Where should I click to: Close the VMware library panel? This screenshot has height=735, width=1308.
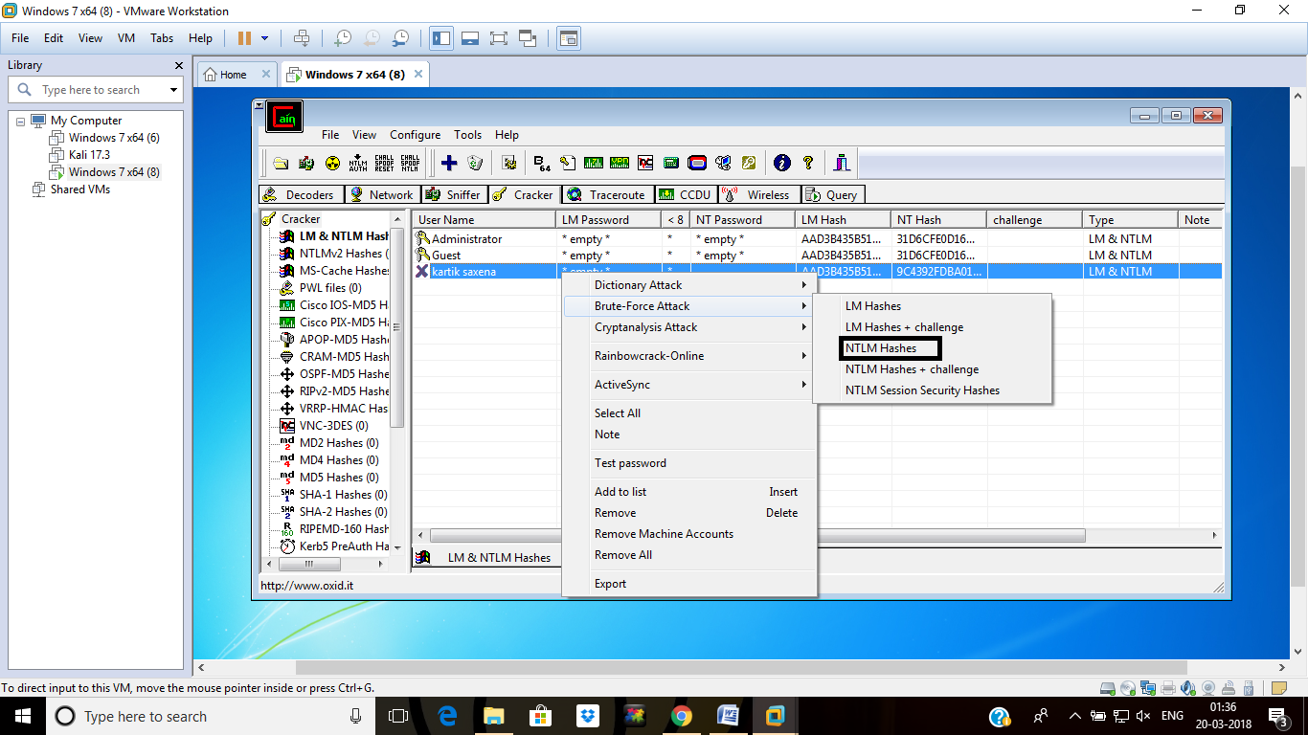pyautogui.click(x=178, y=65)
